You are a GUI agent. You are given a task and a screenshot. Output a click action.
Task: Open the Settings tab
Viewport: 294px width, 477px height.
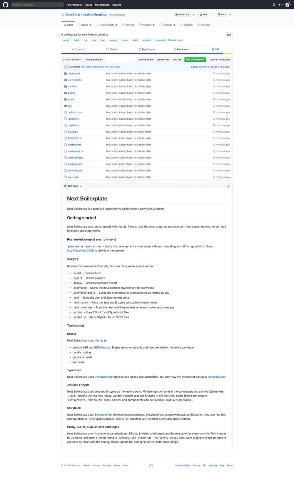(203, 25)
